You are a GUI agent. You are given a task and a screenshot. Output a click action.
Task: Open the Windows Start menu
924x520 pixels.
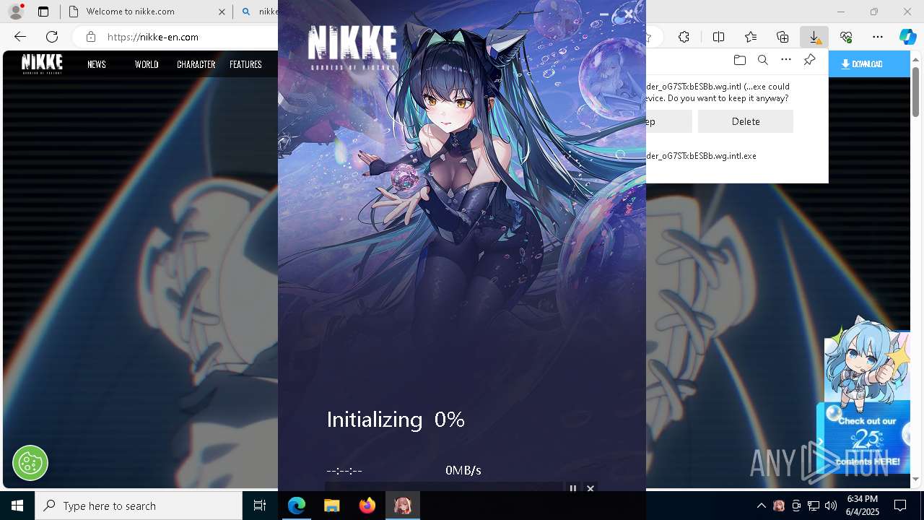tap(17, 506)
